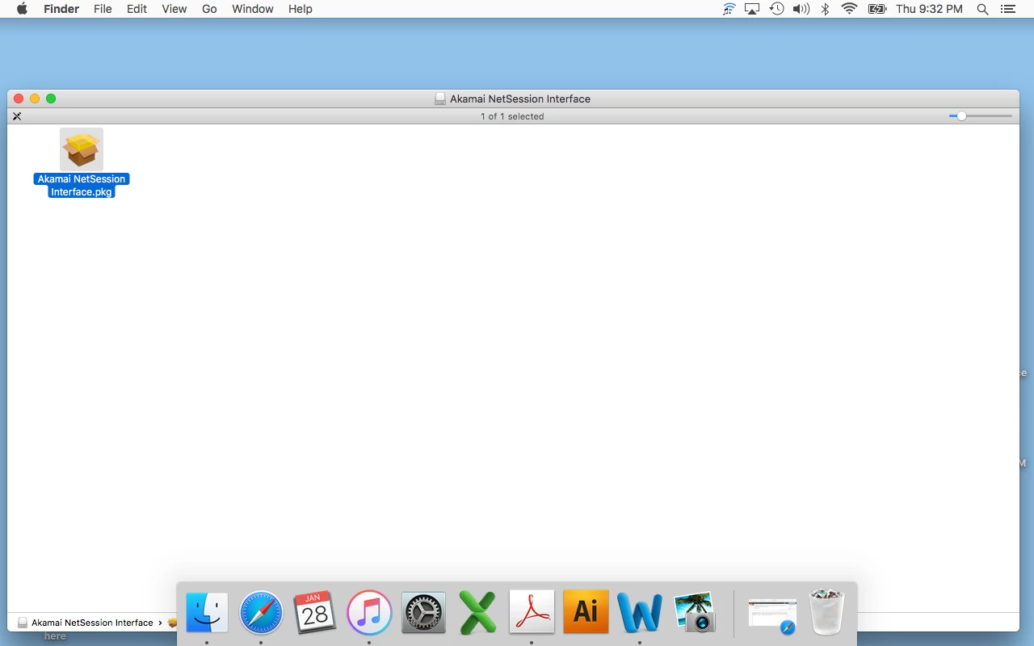Click the Time Machine menu bar icon
The width and height of the screenshot is (1034, 646).
(x=776, y=9)
